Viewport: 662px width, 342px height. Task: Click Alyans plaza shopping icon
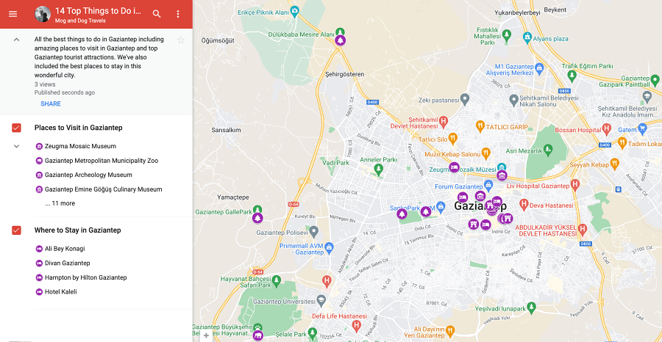tap(527, 37)
